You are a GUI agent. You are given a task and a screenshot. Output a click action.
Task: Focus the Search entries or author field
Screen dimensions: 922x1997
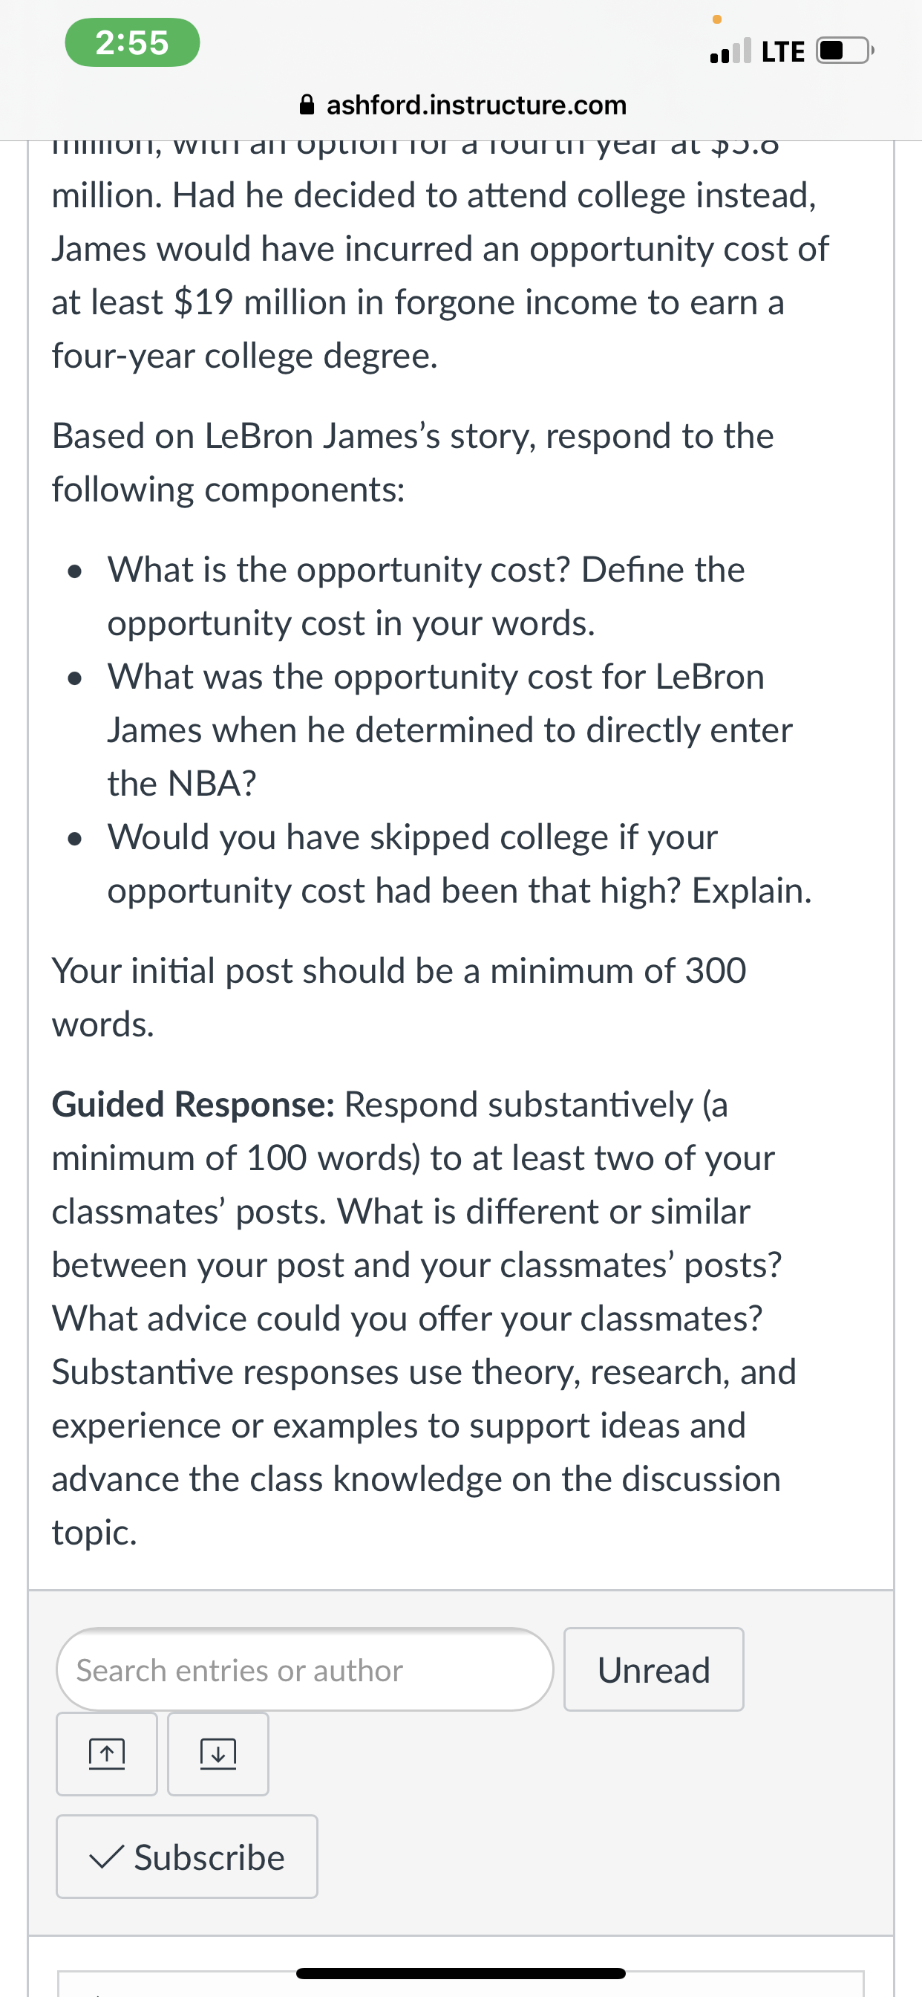tap(305, 1669)
